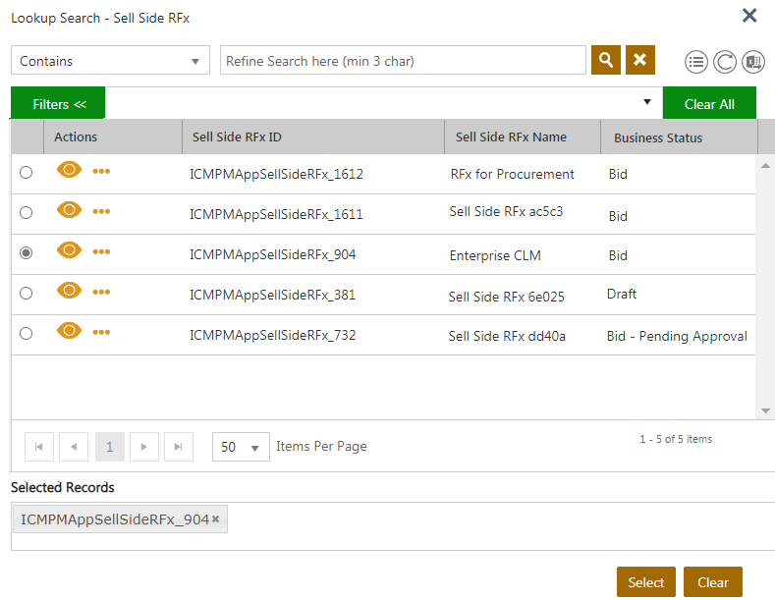Screen dimensions: 775x600
Task: Clear the search text with the X button
Action: 639,60
